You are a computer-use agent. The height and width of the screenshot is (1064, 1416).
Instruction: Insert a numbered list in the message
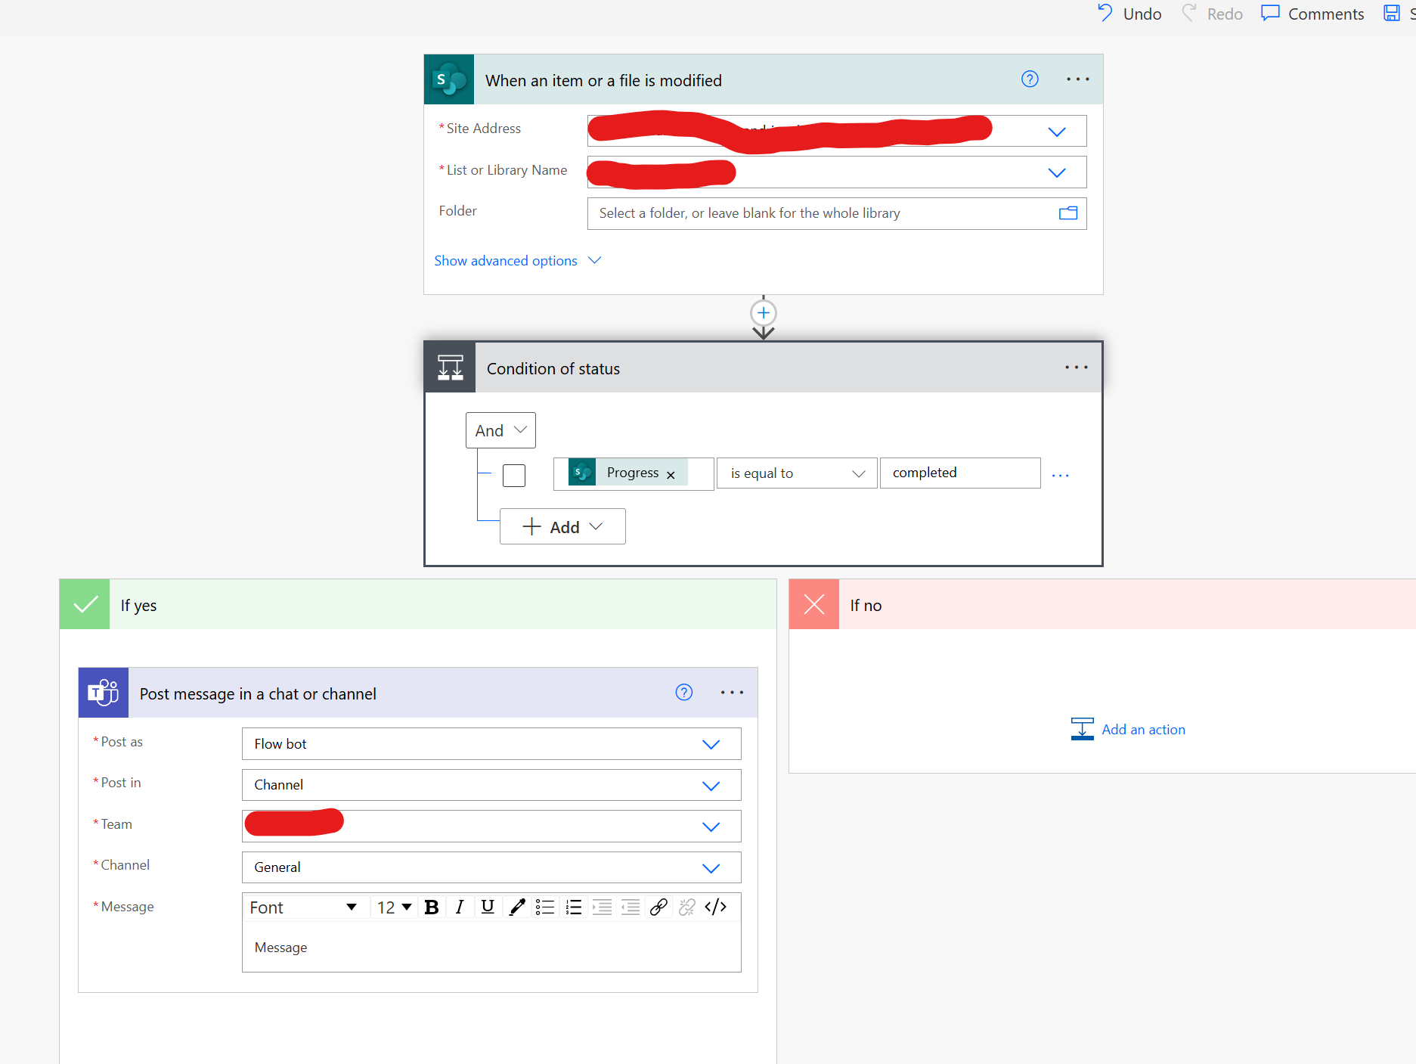573,907
